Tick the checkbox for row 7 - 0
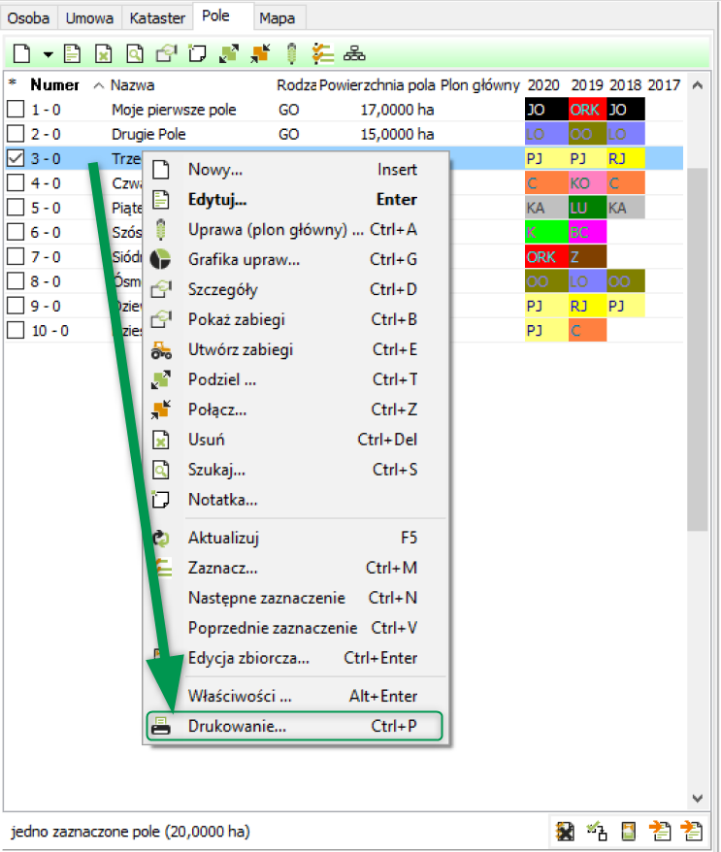Screen dimensions: 721x852 point(16,256)
